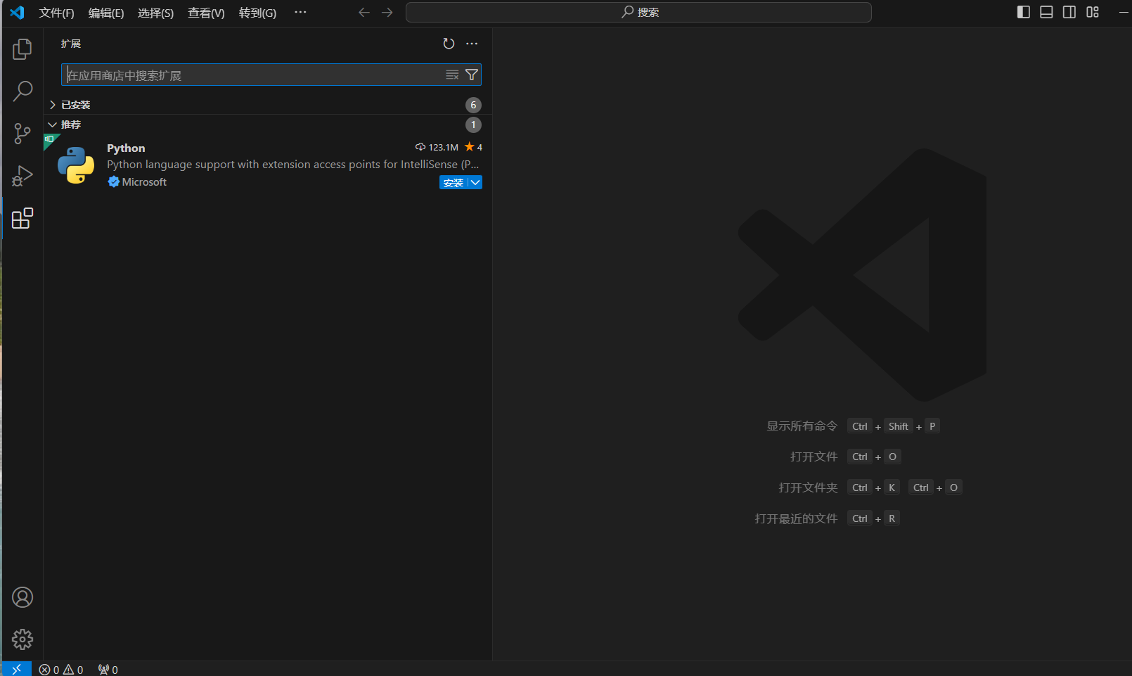Open remote window from status bar

point(17,669)
